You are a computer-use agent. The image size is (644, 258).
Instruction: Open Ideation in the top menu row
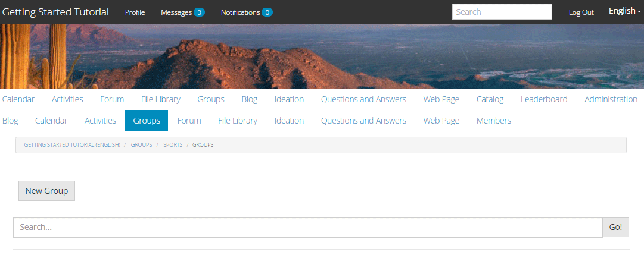tap(289, 99)
